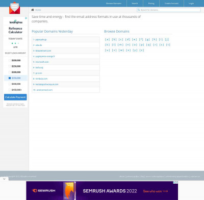
Task: Browse domains starting with [o]
Action: [135, 45]
